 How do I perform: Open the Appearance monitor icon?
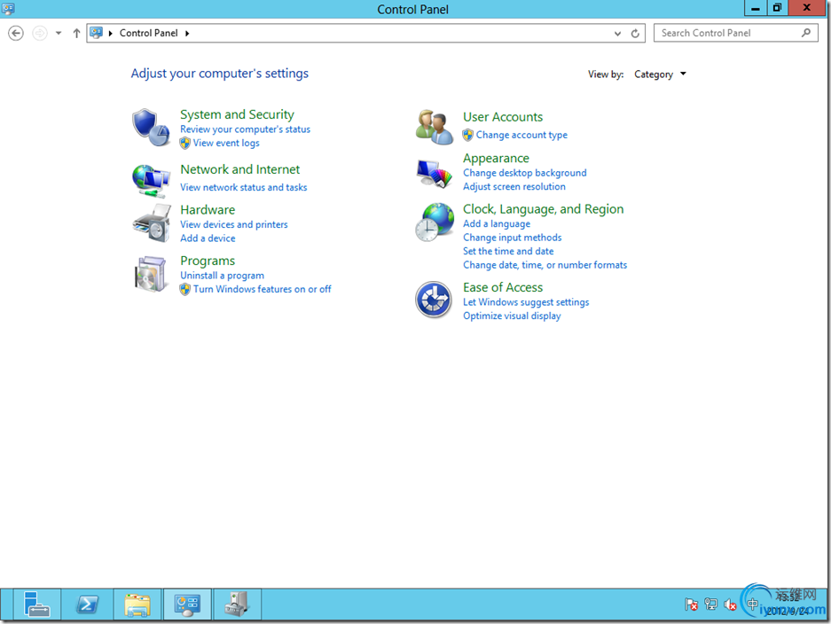click(434, 173)
